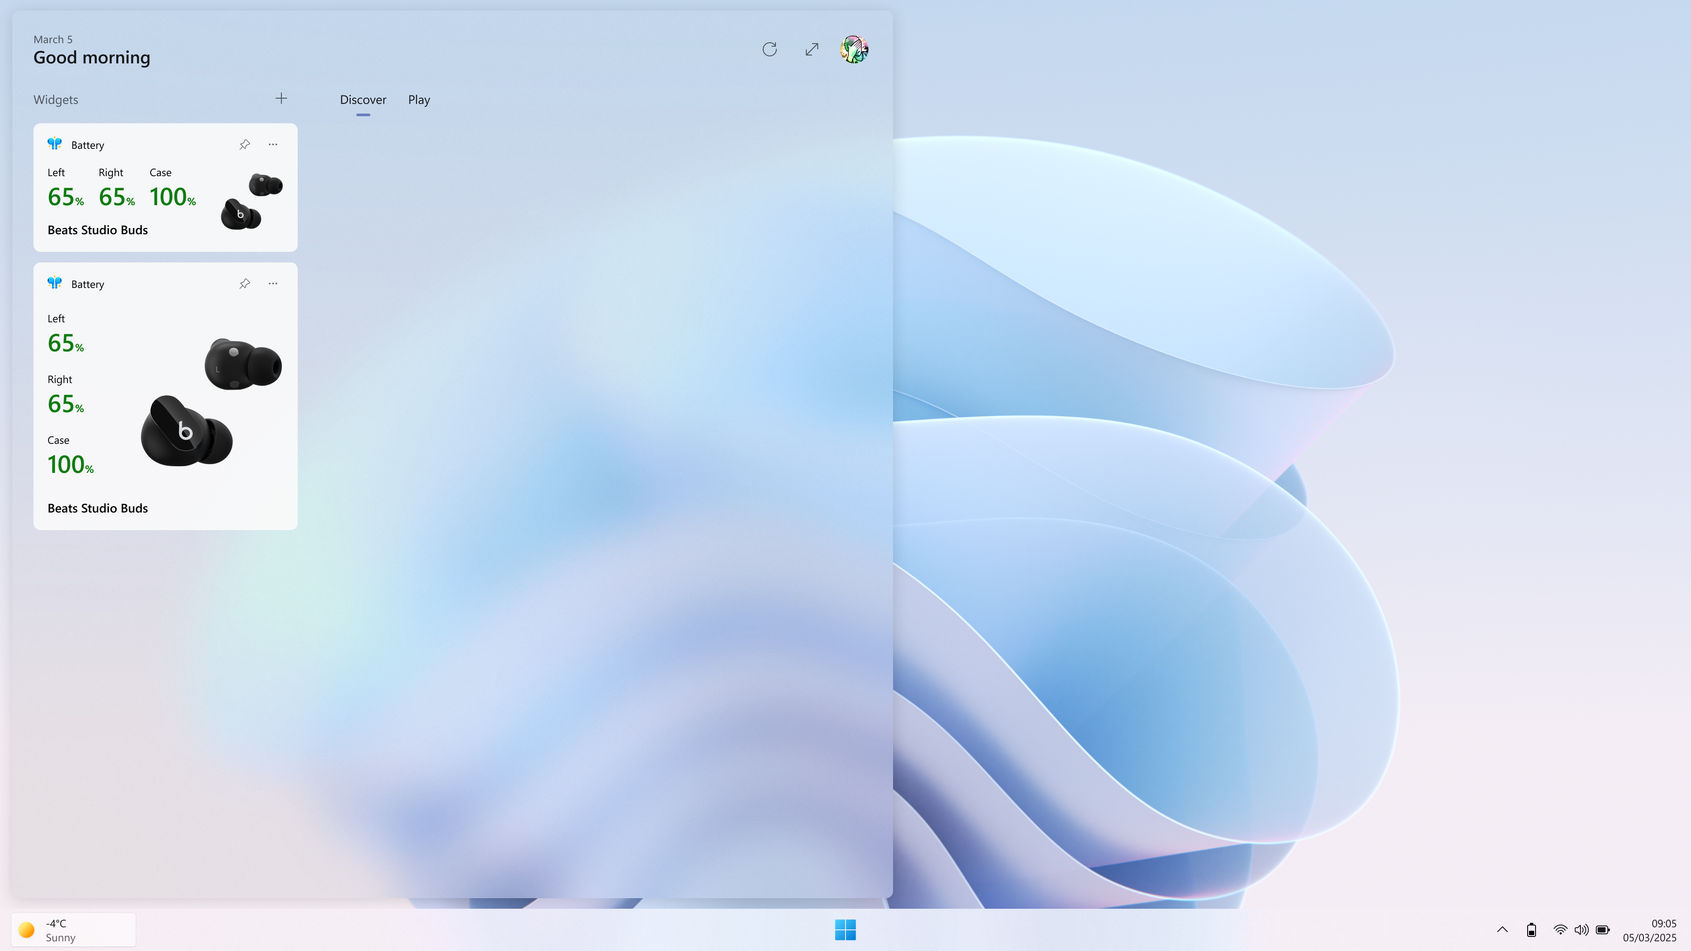1691x951 pixels.
Task: Open your Microsoft account profile avatar
Action: 854,49
